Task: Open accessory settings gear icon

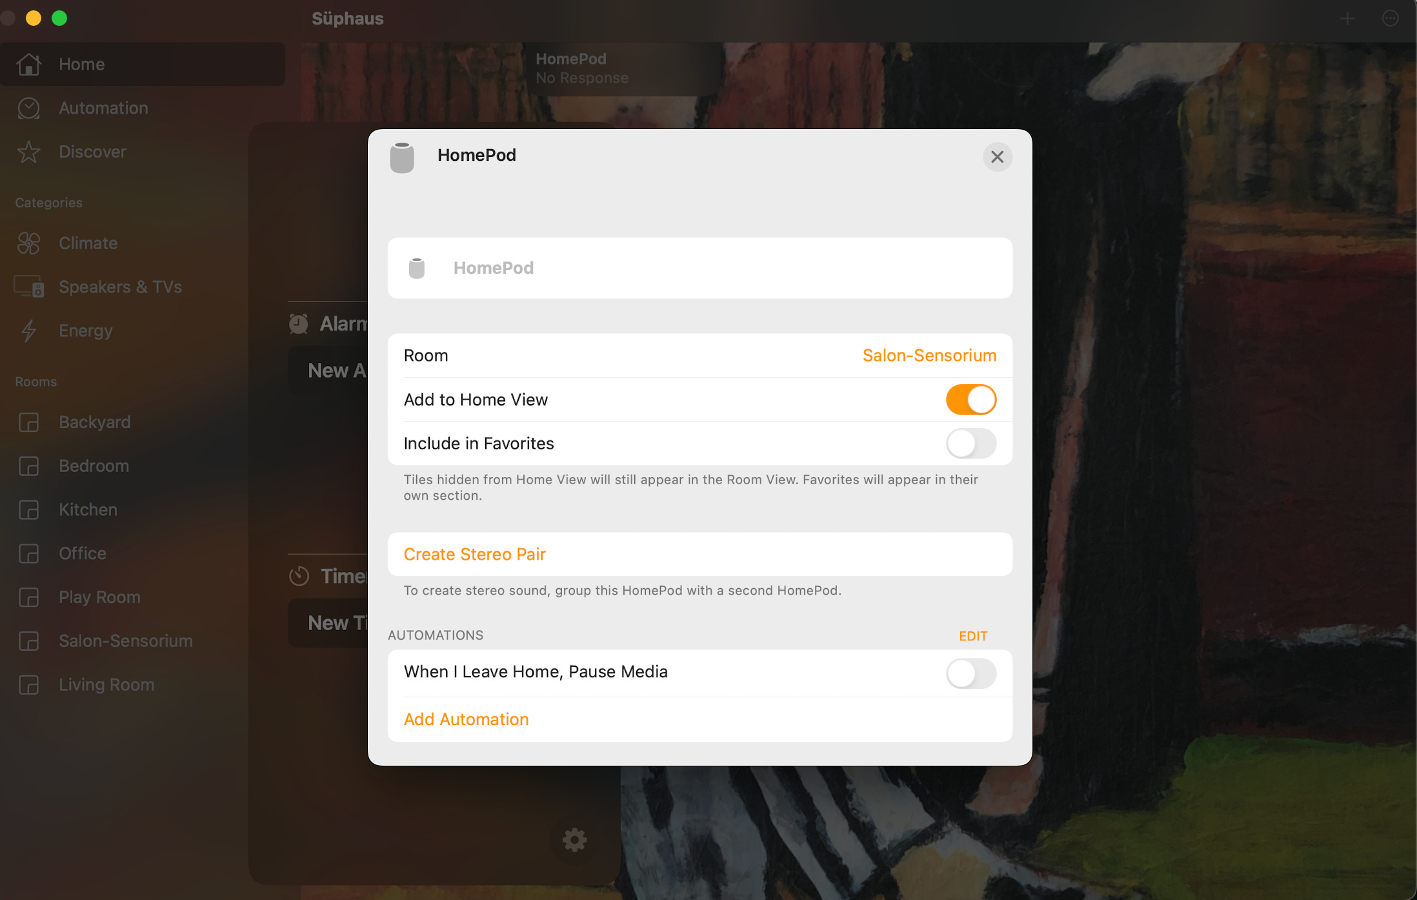Action: point(574,840)
